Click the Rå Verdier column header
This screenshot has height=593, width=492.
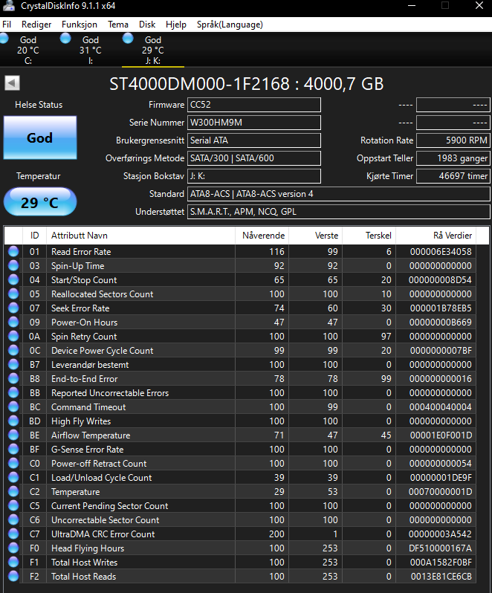coord(436,236)
